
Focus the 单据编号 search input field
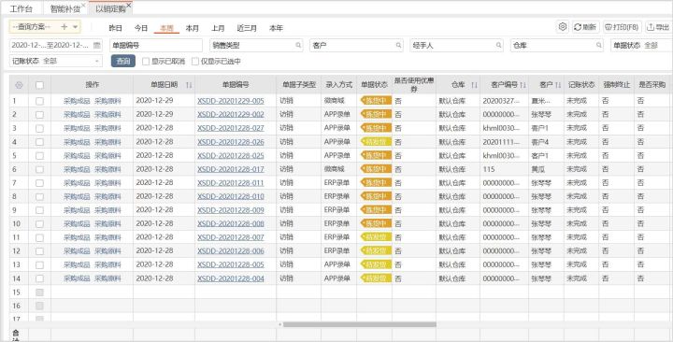(156, 45)
